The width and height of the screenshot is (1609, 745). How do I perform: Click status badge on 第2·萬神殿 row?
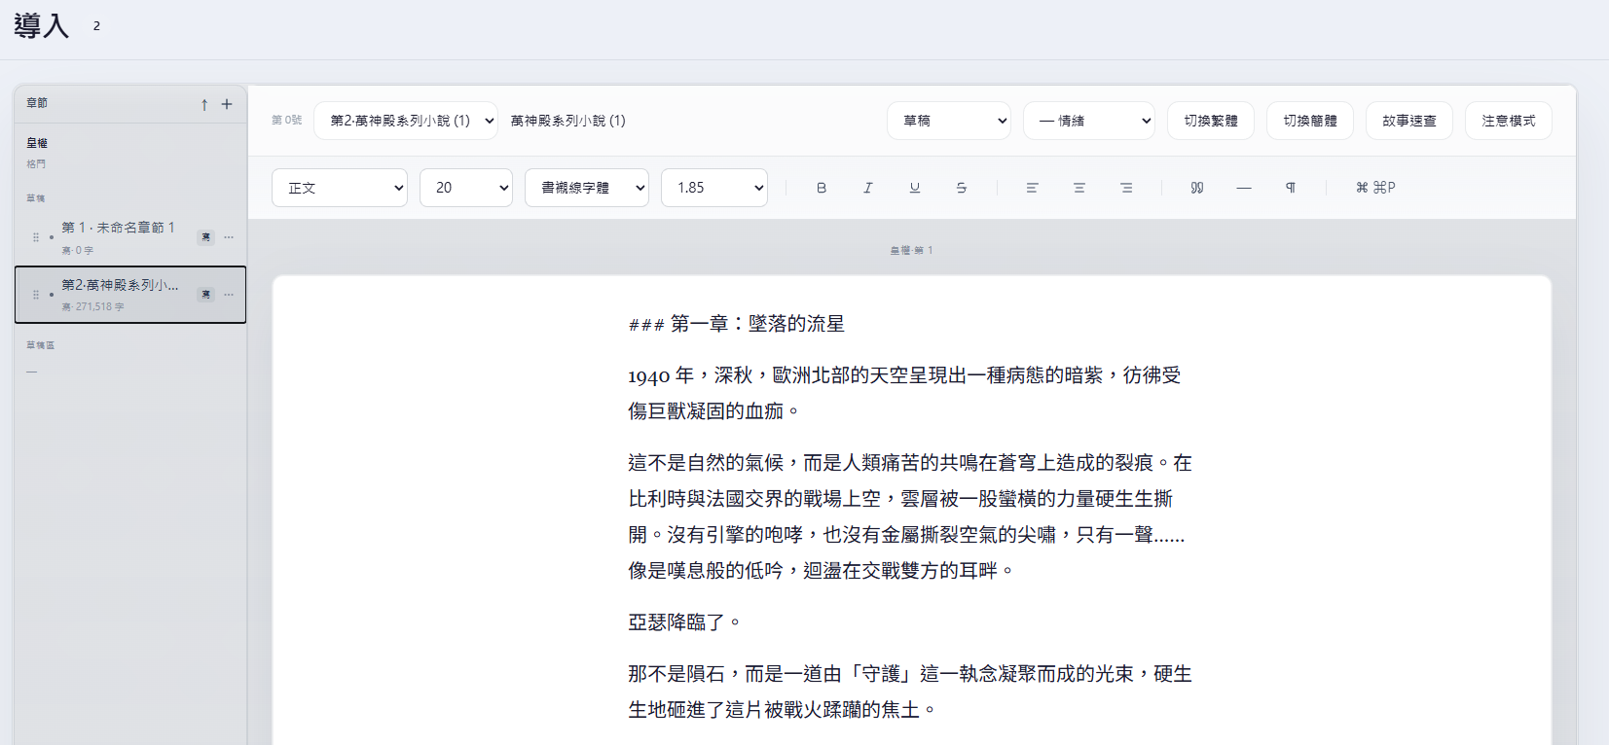pos(205,295)
